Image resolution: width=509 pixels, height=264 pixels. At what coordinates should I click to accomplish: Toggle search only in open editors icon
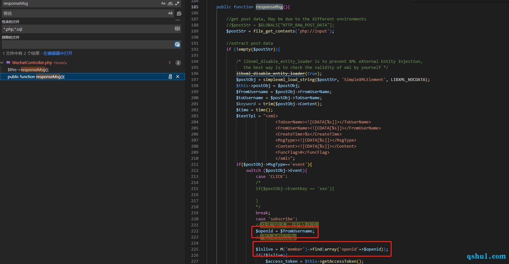(177, 29)
